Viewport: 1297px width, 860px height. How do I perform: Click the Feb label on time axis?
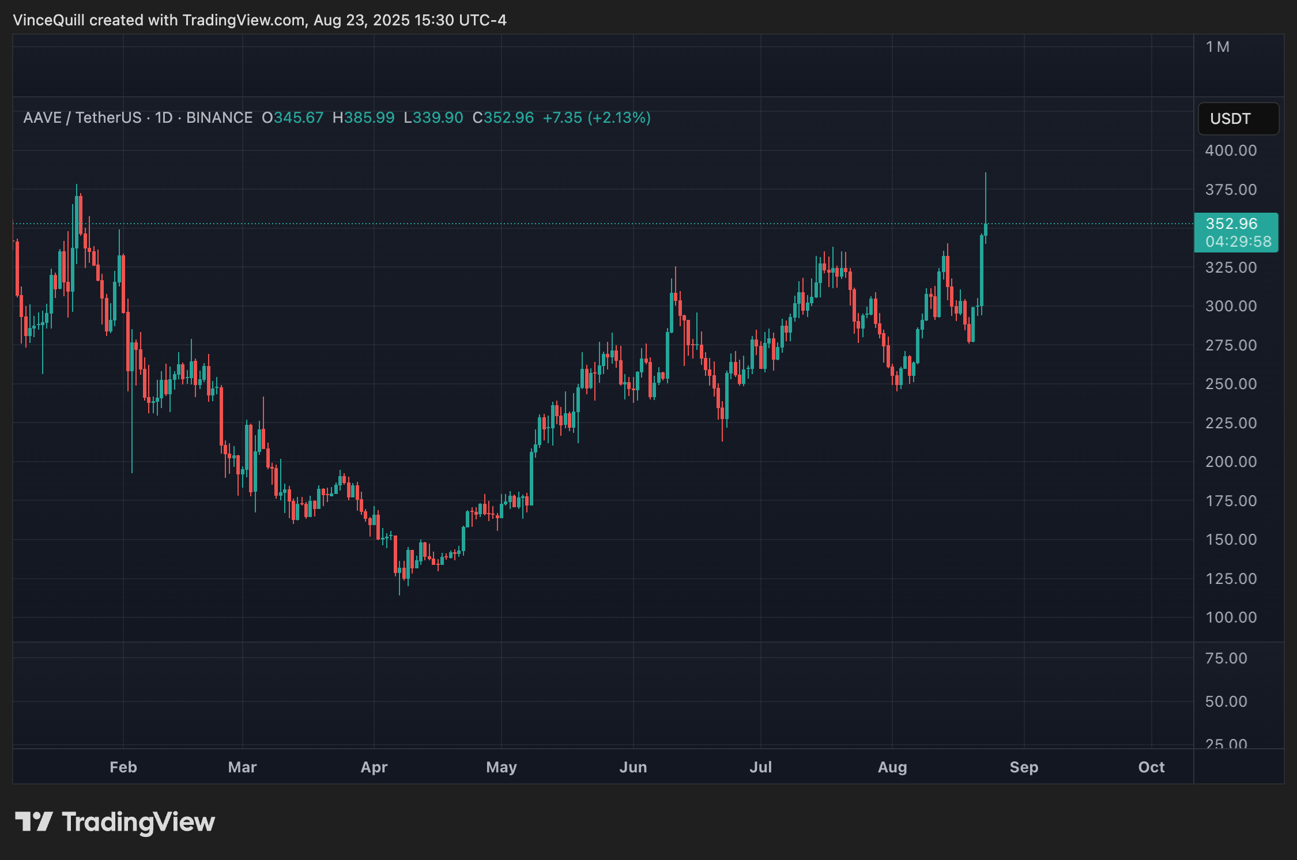click(x=123, y=767)
